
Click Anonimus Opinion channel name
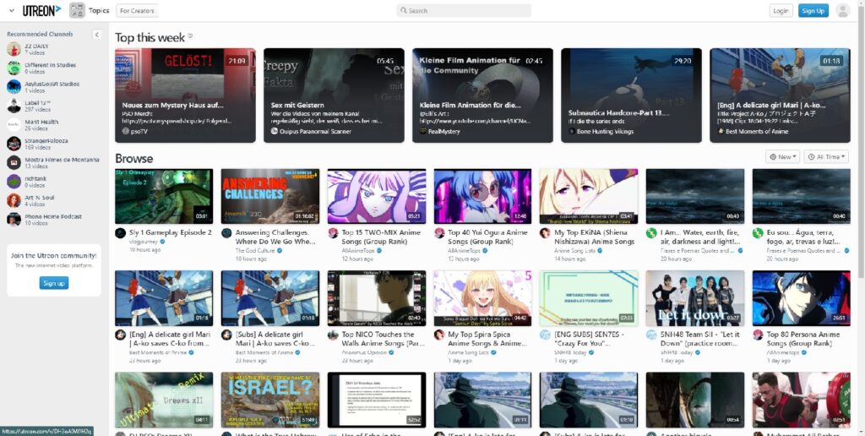[364, 352]
